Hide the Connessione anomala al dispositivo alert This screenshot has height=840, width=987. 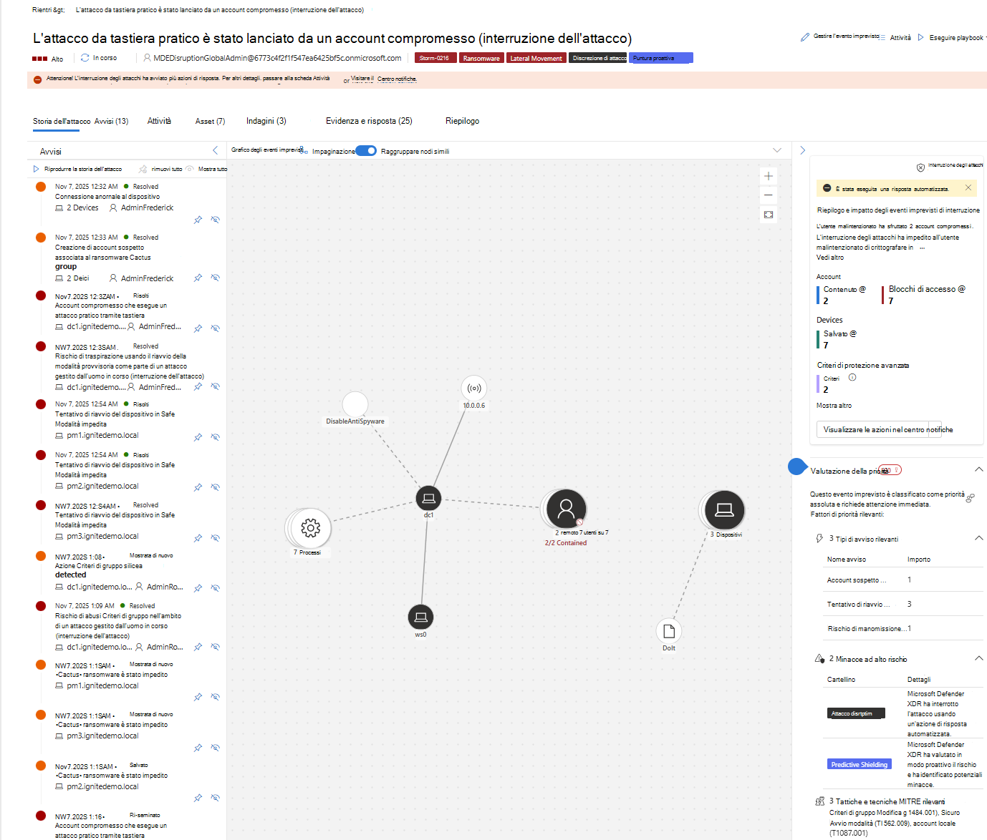(x=216, y=220)
